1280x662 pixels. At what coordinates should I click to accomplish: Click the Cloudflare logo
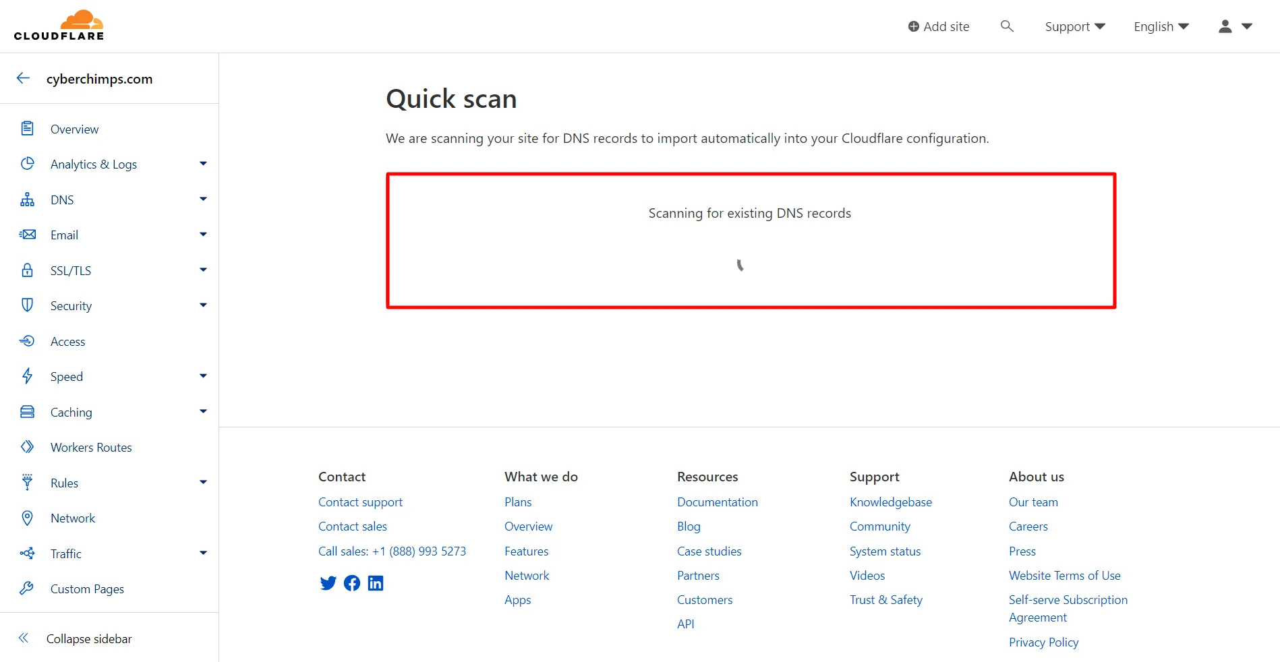(59, 26)
